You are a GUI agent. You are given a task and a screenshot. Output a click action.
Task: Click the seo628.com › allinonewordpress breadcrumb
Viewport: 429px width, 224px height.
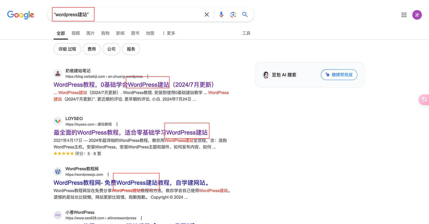coord(101,218)
